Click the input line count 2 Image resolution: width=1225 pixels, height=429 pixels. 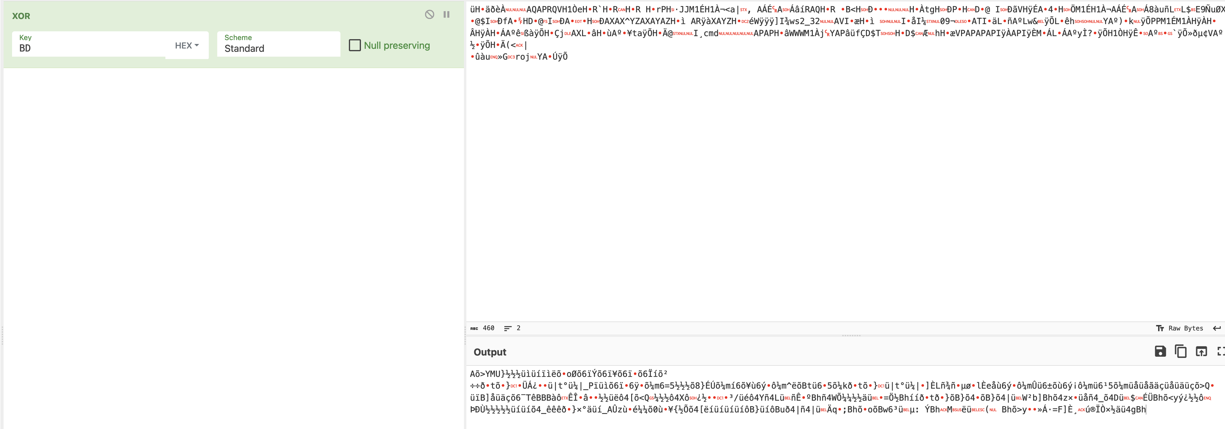(x=513, y=328)
